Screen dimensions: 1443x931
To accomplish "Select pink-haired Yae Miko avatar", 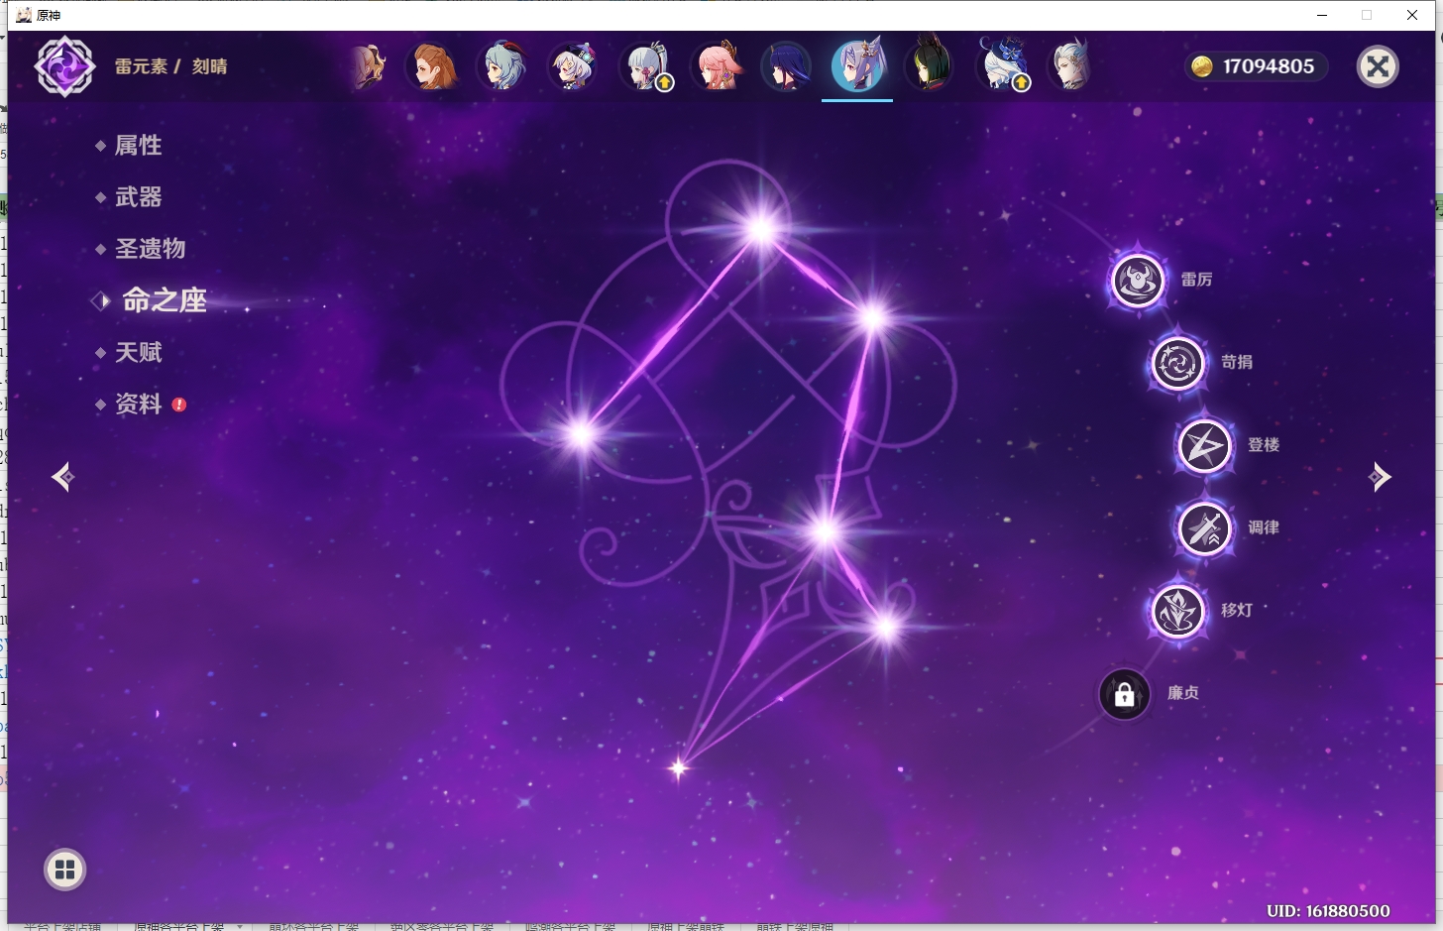I will click(717, 66).
